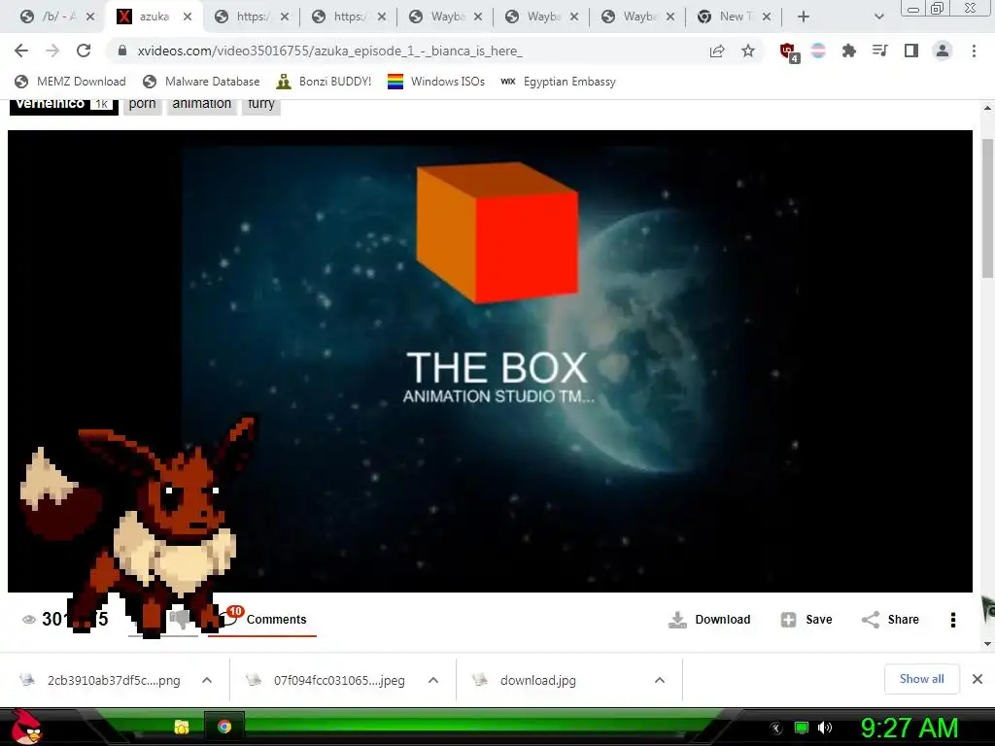Open a new browser tab
995x746 pixels.
tap(804, 17)
